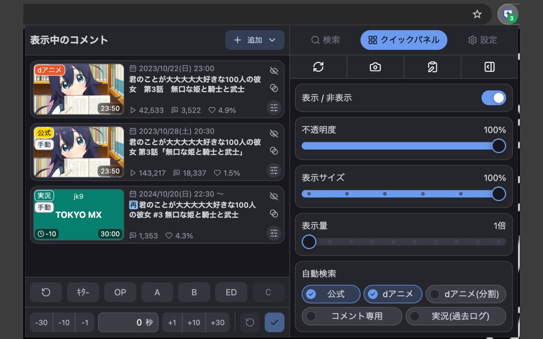Viewport: 543px width, 339px height.
Task: Click the side panel toggle icon
Action: point(490,67)
